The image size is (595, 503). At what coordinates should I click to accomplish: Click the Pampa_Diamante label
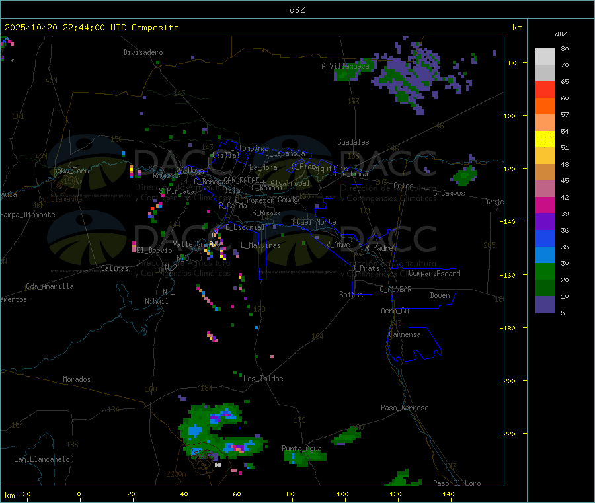(x=28, y=215)
